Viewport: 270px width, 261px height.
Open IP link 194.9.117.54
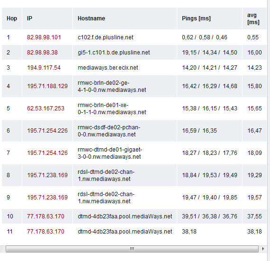pyautogui.click(x=44, y=68)
